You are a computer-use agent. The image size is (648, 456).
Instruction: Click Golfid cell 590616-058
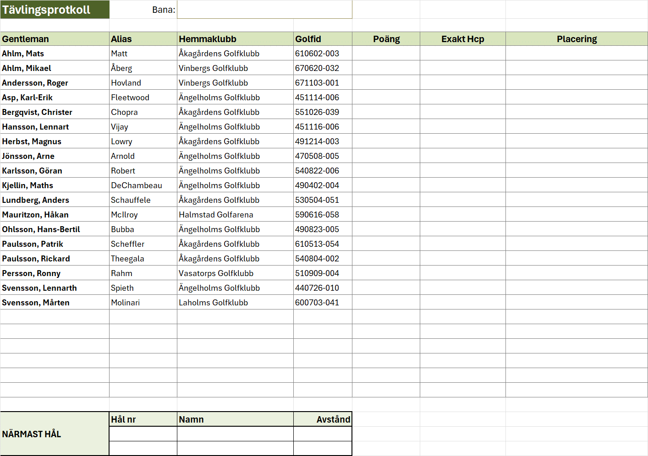[323, 215]
